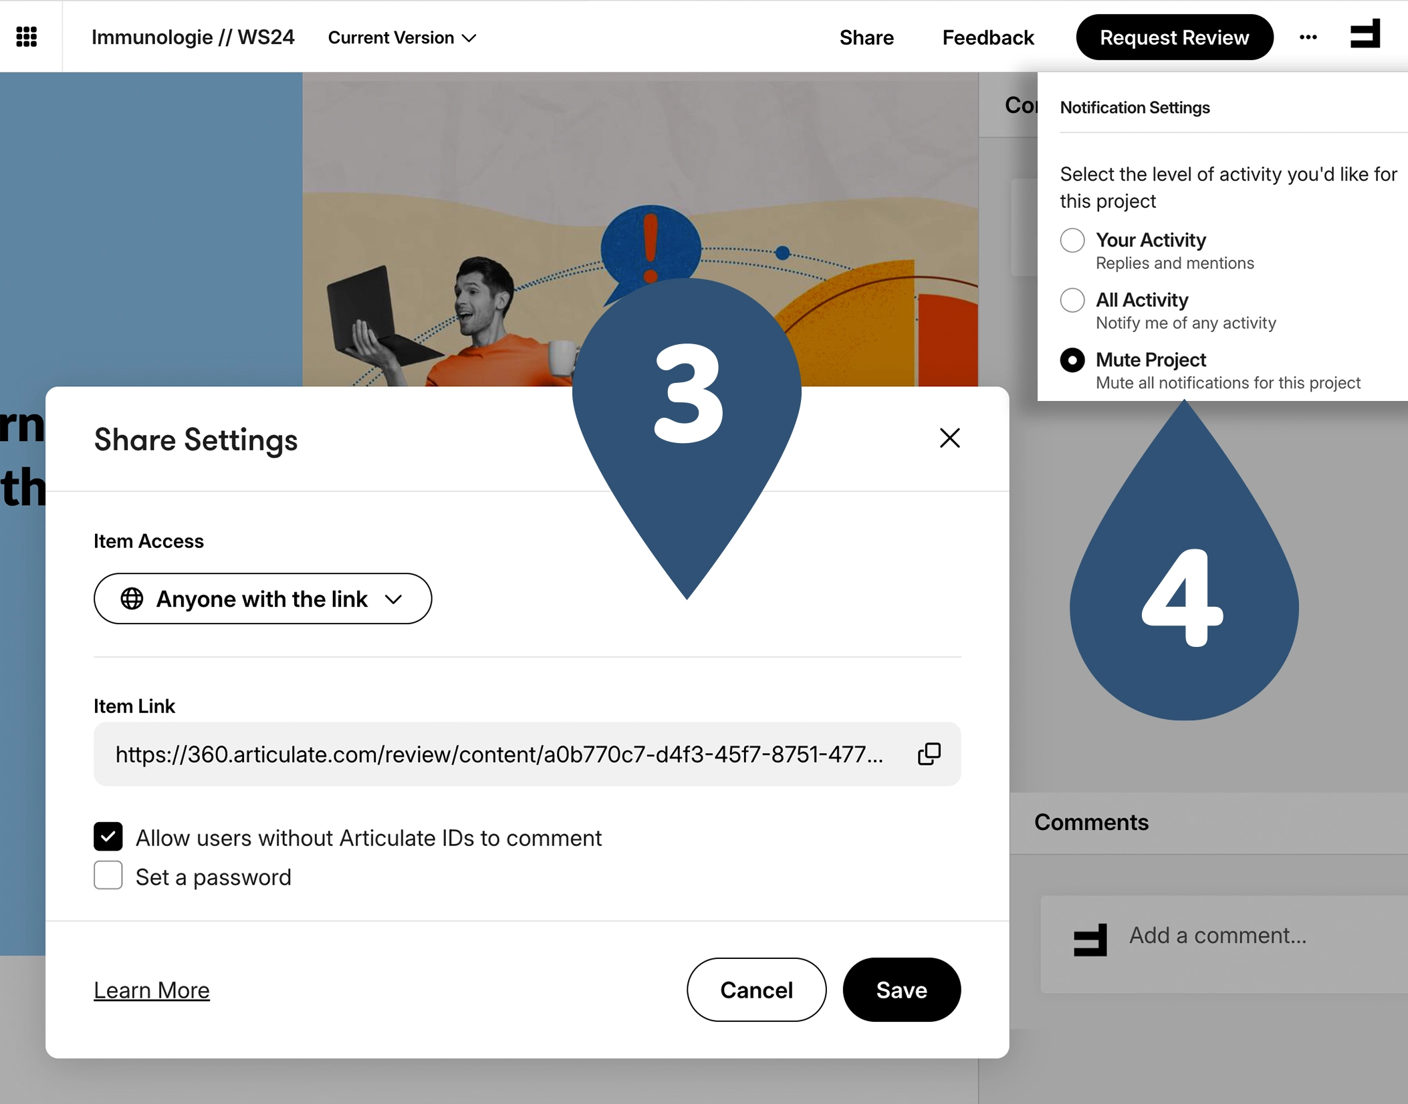The image size is (1408, 1104).
Task: Uncheck Allow users without Articulate IDs
Action: point(108,837)
